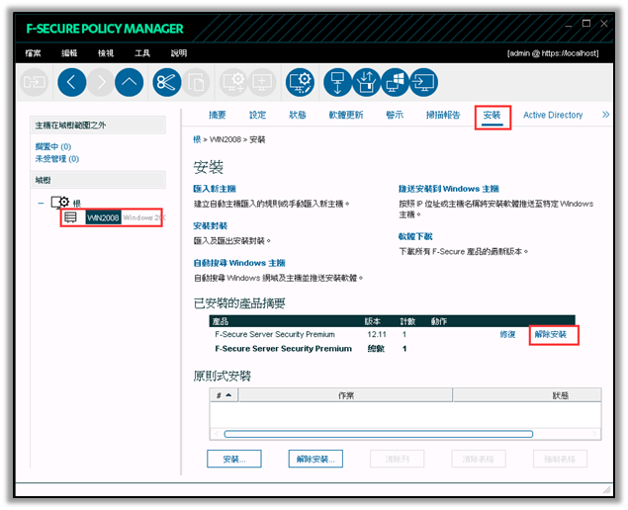Click the distribute policies icon at toolbar start
This screenshot has width=628, height=510.
34,82
